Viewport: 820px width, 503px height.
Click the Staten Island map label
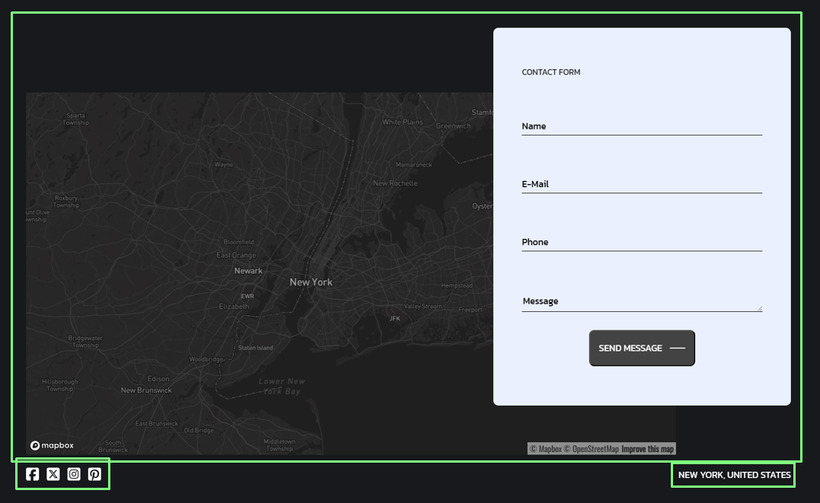pyautogui.click(x=255, y=348)
